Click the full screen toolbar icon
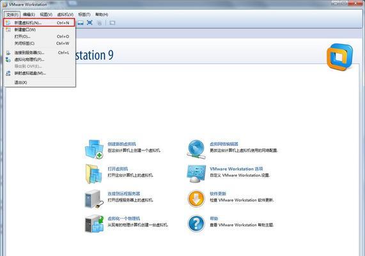 [89, 22]
